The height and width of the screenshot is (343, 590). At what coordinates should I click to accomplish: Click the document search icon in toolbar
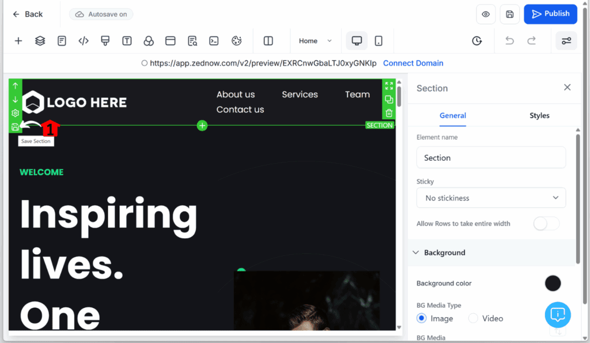[192, 41]
